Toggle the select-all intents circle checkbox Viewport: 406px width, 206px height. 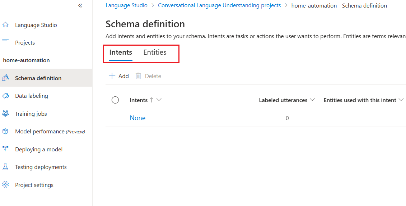click(x=115, y=100)
